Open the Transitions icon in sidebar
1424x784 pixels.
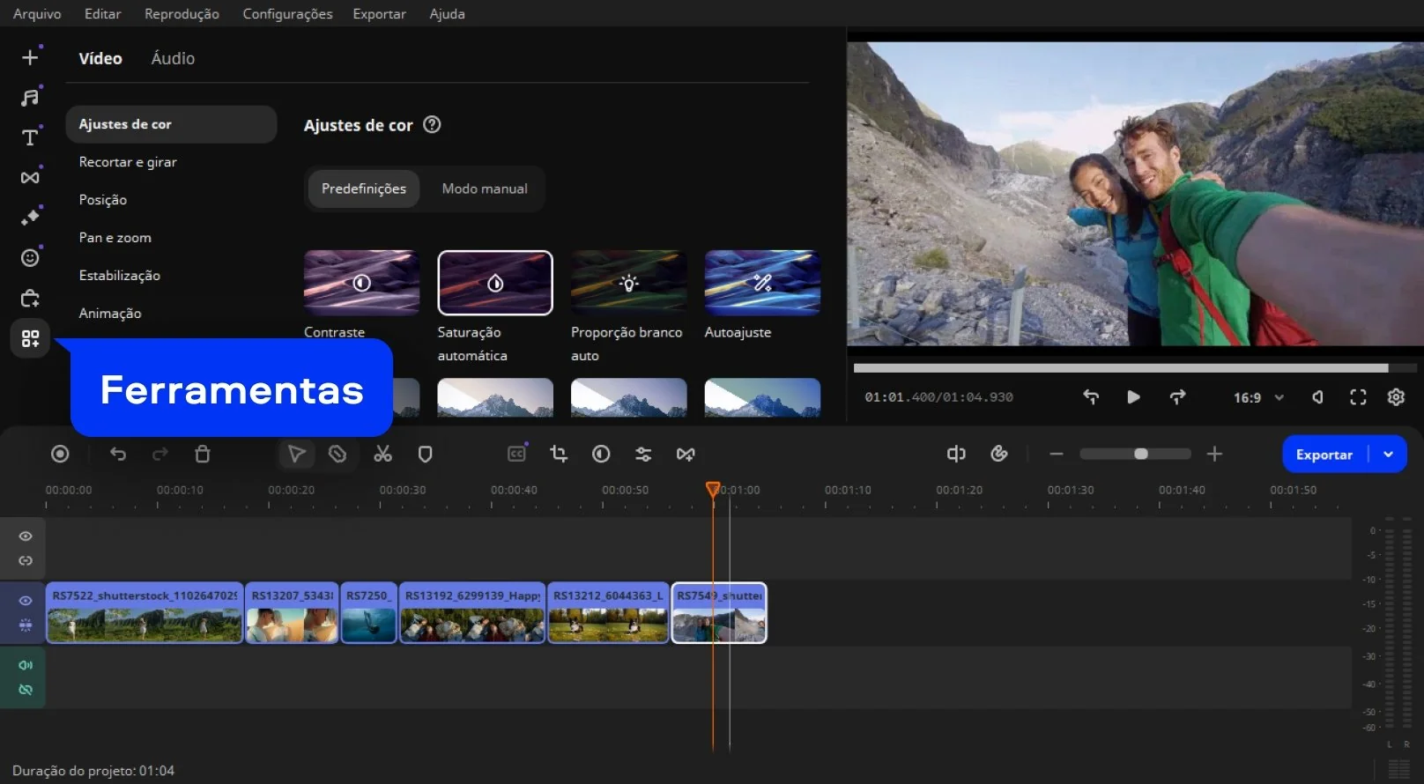(x=30, y=177)
